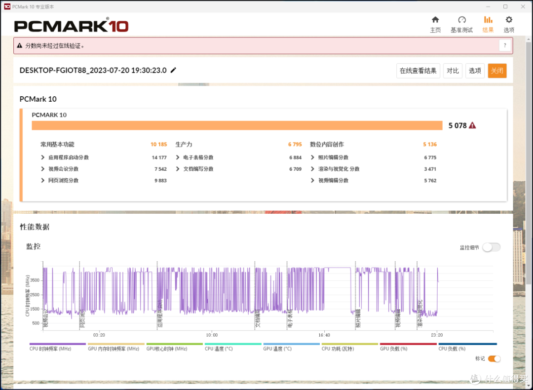Click the 电子表格 marker on chart

click(x=290, y=319)
